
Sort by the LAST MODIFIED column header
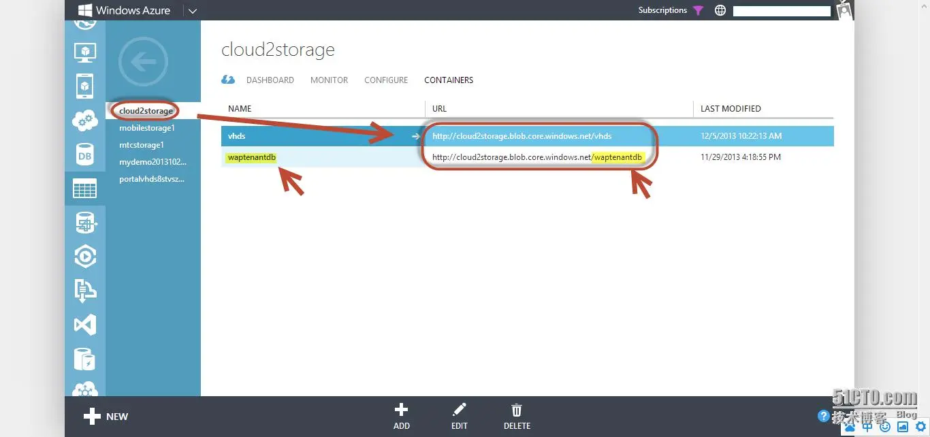[731, 109]
